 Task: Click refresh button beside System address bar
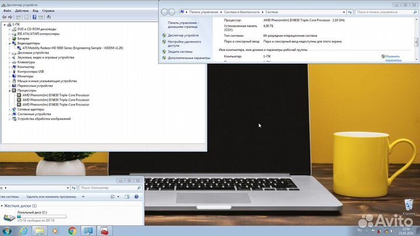point(350,12)
